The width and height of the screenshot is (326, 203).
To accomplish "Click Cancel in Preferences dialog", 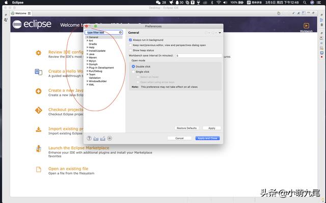I will (x=179, y=138).
